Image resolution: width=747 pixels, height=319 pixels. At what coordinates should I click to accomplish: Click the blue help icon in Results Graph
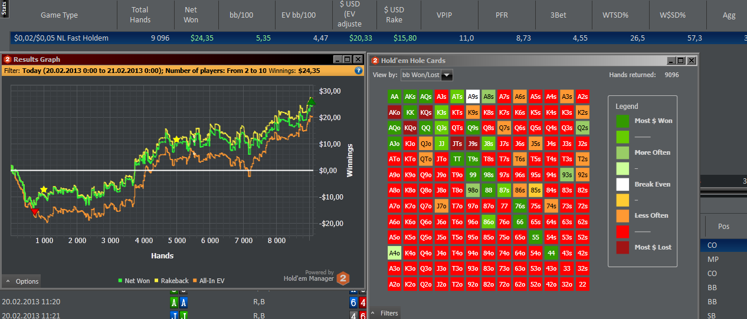(358, 70)
